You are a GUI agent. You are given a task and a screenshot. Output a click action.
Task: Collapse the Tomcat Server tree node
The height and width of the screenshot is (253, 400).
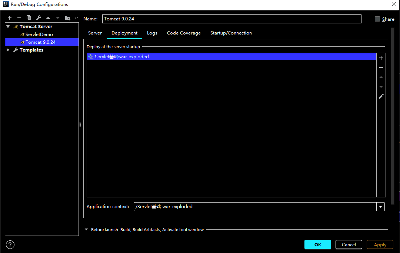tap(8, 27)
